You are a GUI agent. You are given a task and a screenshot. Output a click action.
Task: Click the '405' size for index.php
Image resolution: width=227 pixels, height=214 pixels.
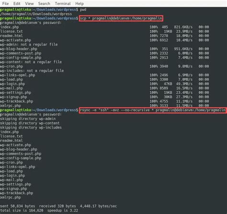pos(165,27)
